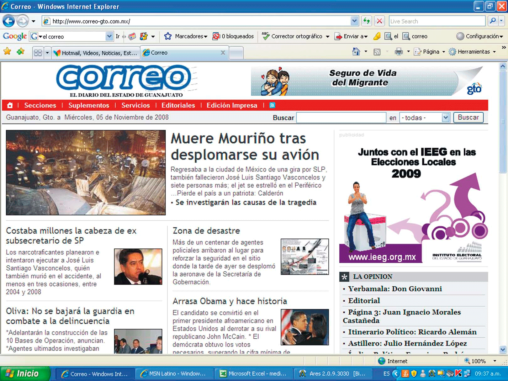
Task: Open the Secciones menu
Action: (x=40, y=105)
